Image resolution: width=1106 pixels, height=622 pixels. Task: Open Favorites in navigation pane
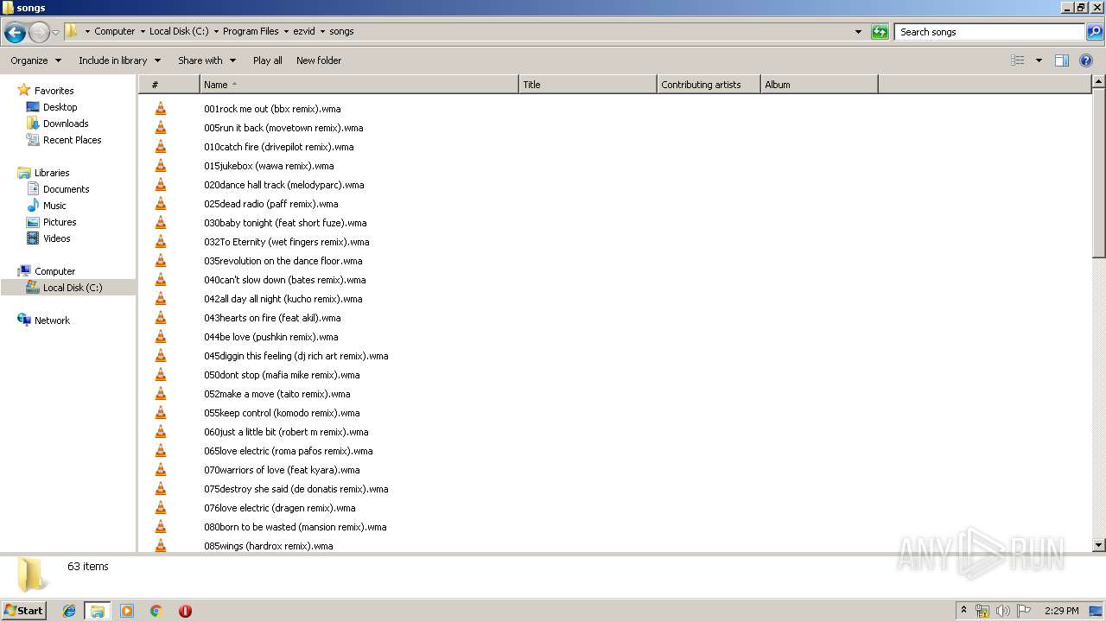[x=54, y=91]
